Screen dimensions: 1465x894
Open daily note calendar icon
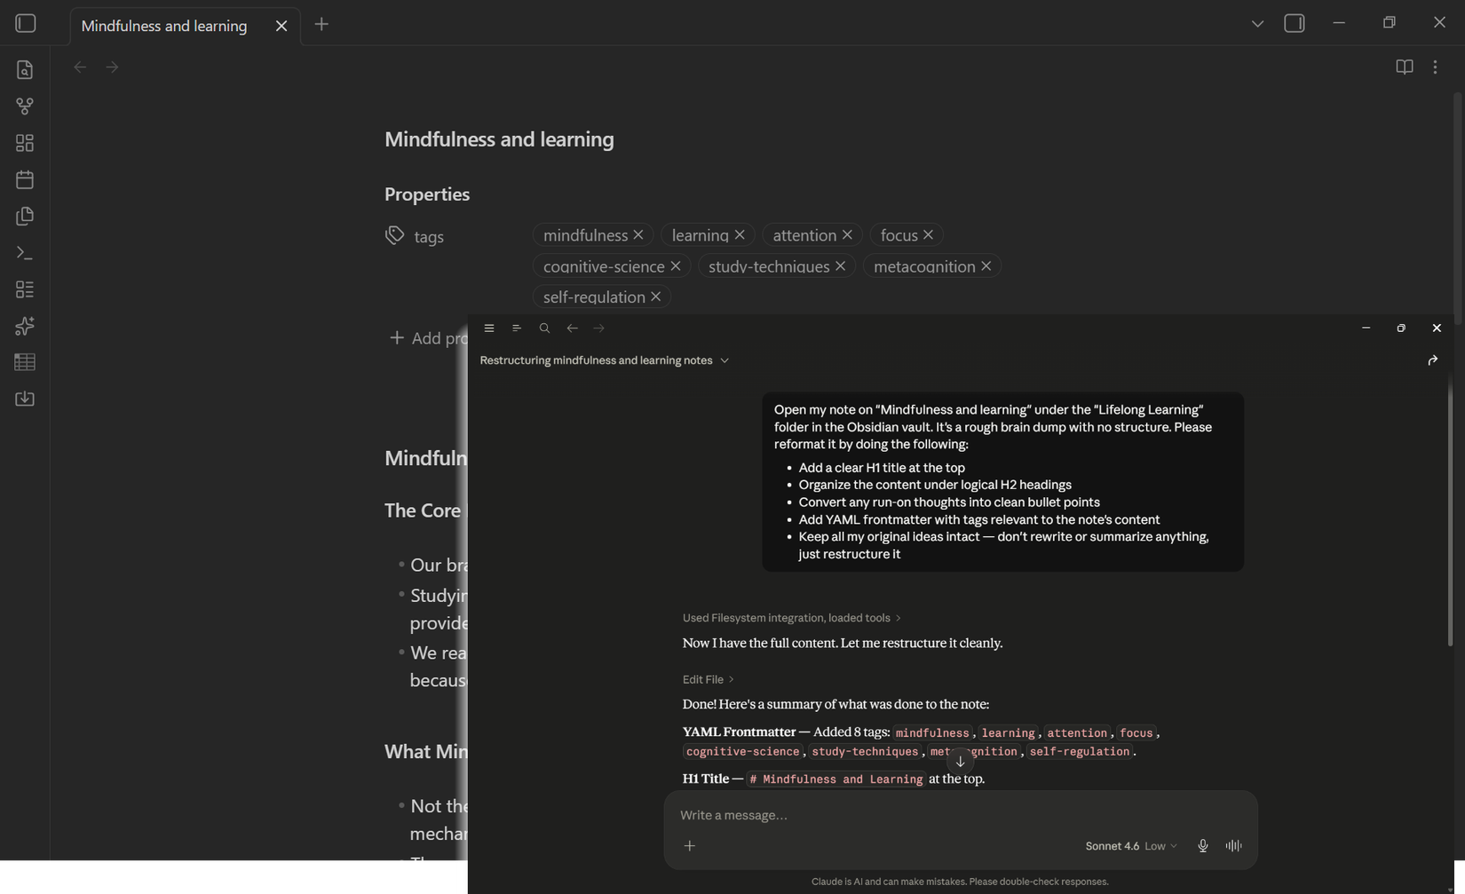pos(25,179)
